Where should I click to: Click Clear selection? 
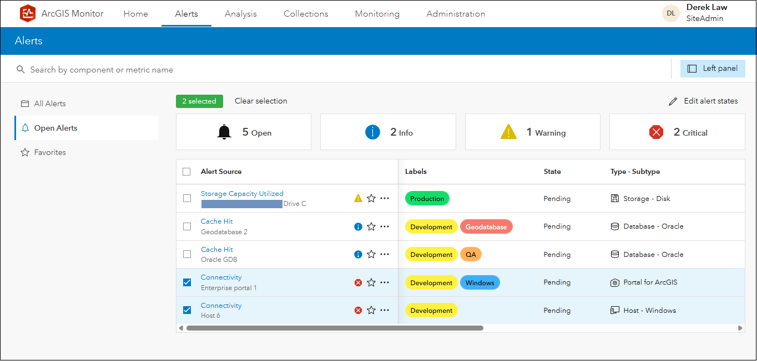(261, 101)
